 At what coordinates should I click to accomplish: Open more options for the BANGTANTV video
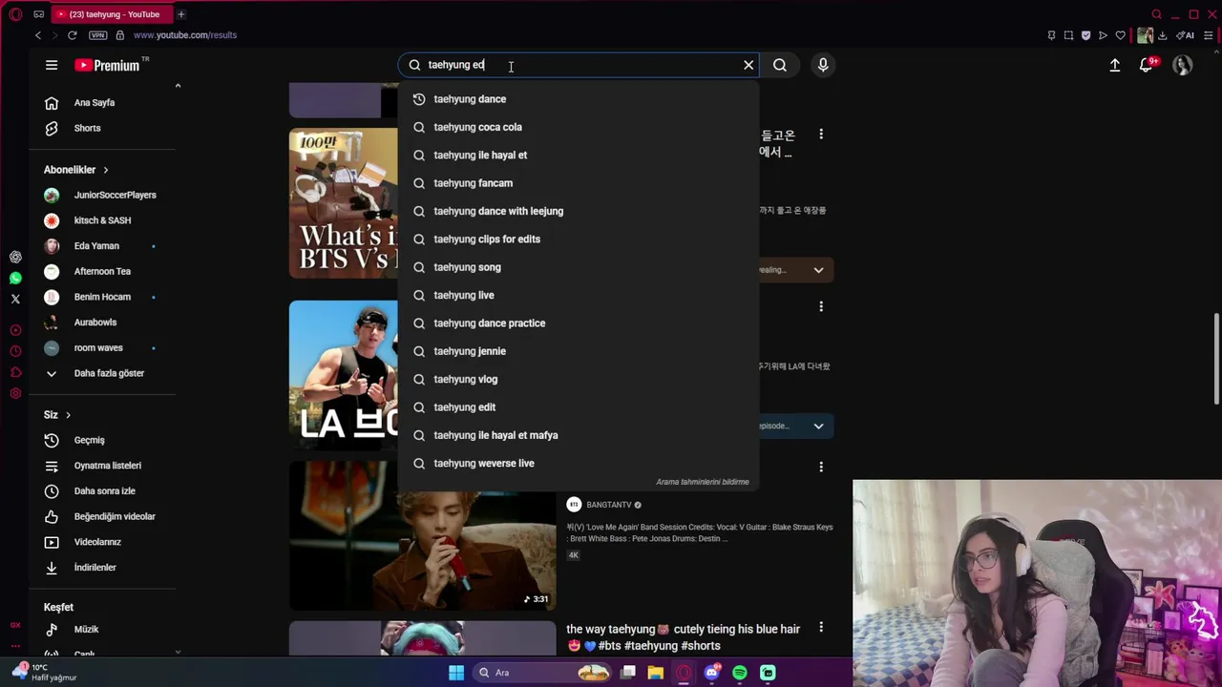click(821, 468)
